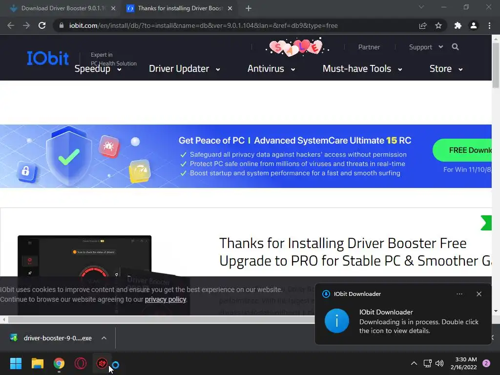Go forward in browser history
The height and width of the screenshot is (375, 500).
coord(26,25)
